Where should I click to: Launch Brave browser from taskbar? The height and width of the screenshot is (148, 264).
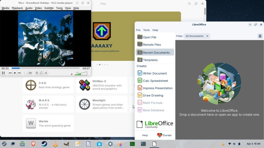33,144
